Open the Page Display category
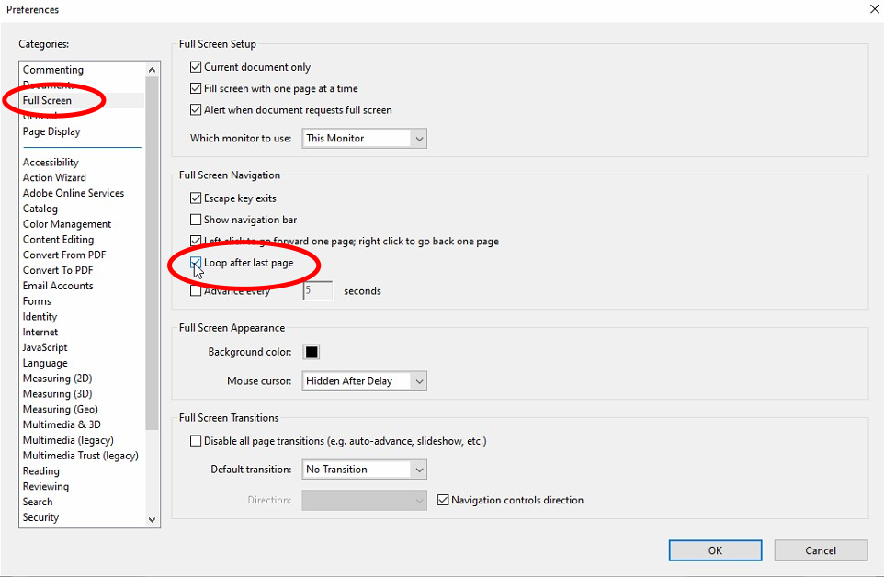The image size is (884, 577). coord(51,131)
